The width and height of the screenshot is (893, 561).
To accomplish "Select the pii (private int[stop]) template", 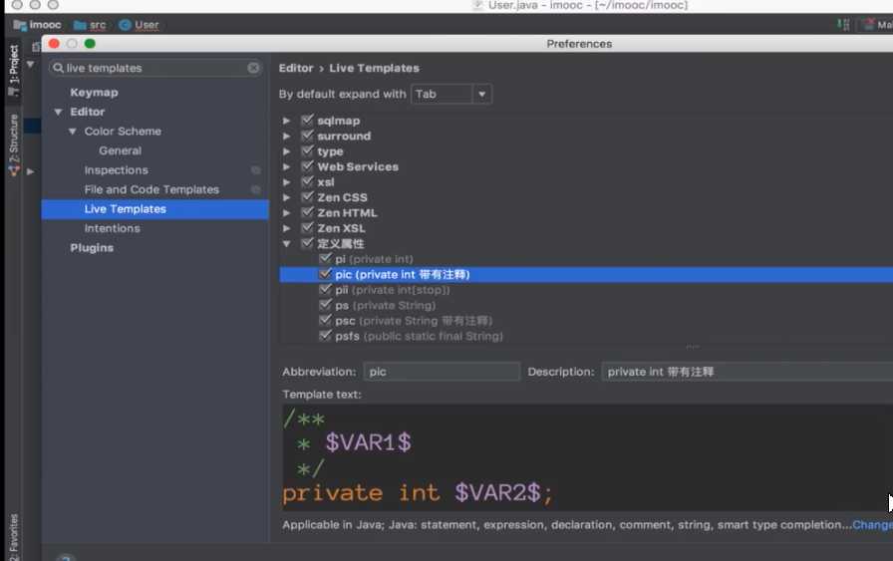I will [393, 290].
